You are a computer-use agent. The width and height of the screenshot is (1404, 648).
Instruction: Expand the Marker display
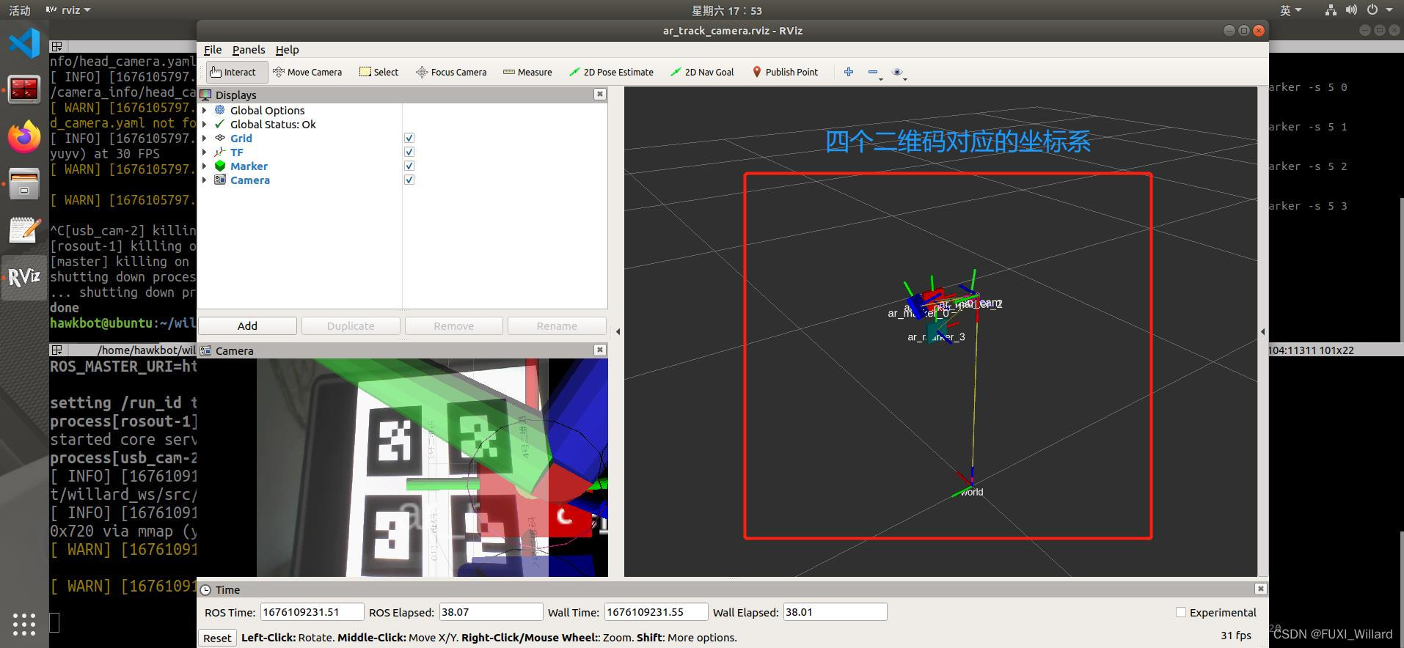click(x=205, y=166)
